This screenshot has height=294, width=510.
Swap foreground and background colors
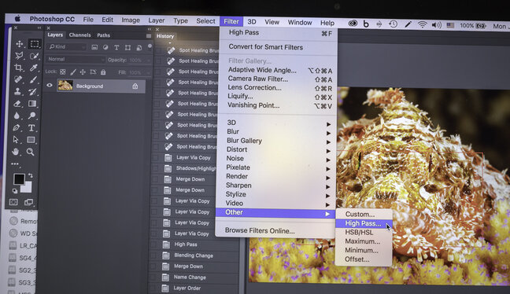pyautogui.click(x=31, y=175)
